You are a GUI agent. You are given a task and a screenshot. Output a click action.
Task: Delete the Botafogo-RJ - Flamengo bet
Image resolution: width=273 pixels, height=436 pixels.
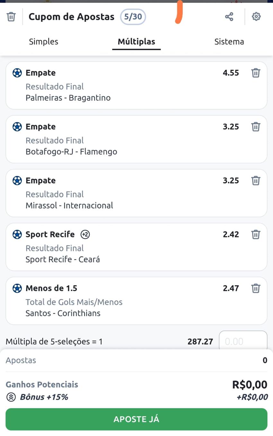[256, 127]
